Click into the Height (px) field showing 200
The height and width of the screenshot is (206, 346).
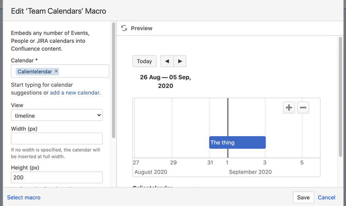coord(57,177)
